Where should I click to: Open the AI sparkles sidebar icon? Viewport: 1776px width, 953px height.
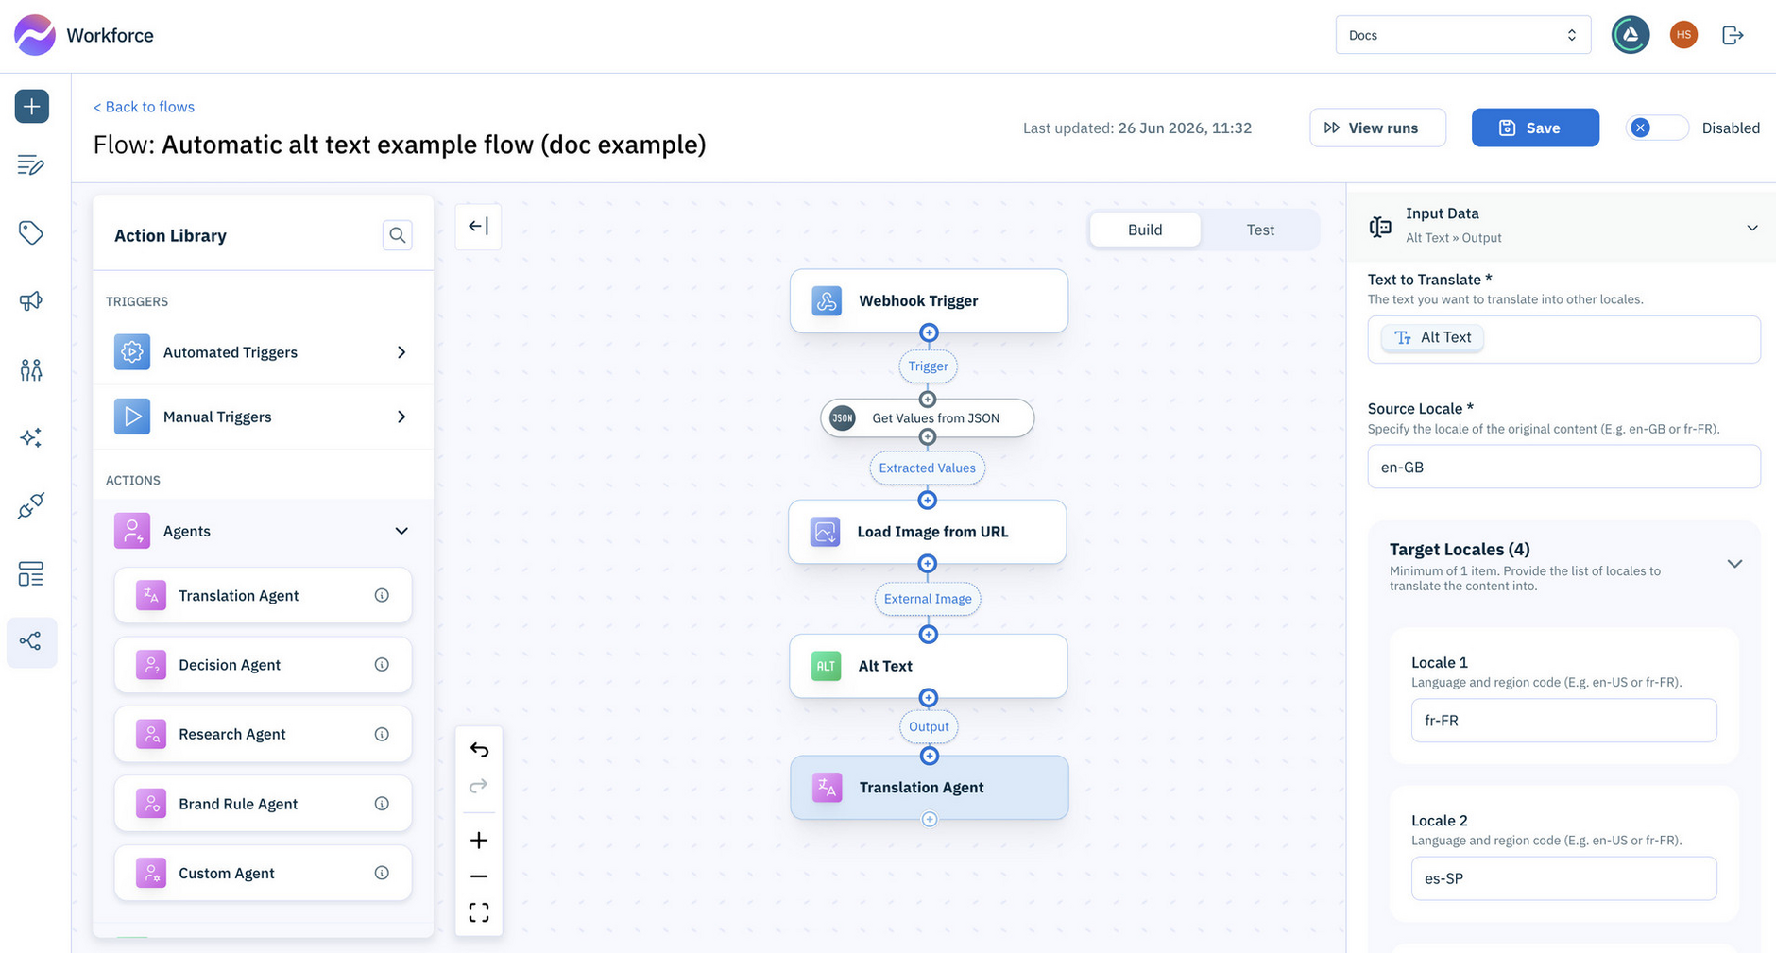click(31, 437)
